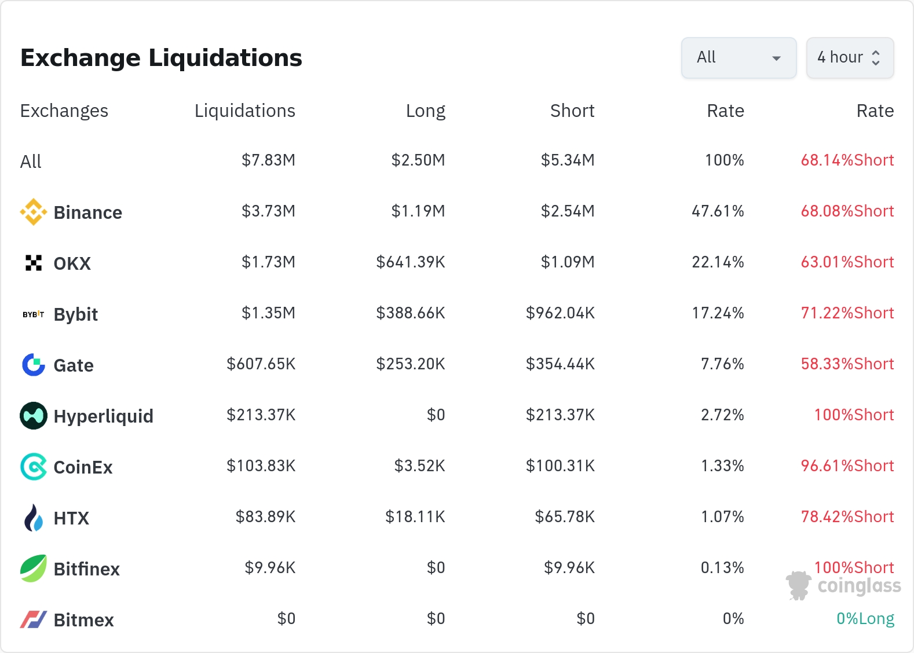
Task: Click the up-down arrows beside 4 hour
Action: 876,58
